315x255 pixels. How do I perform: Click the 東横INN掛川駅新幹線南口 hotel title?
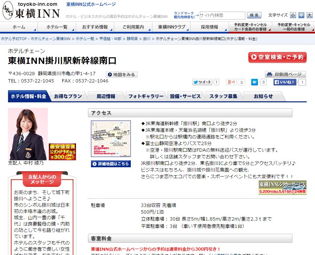[62, 61]
